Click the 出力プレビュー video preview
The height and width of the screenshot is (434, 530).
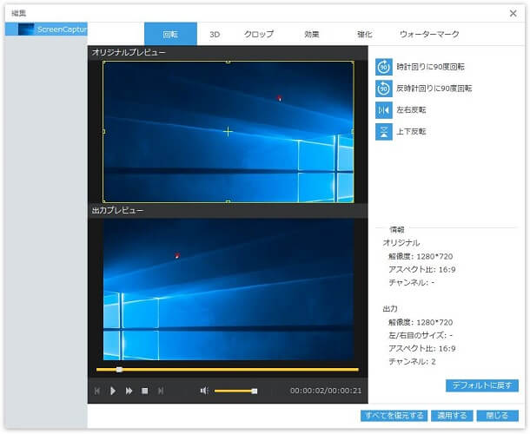click(x=229, y=289)
